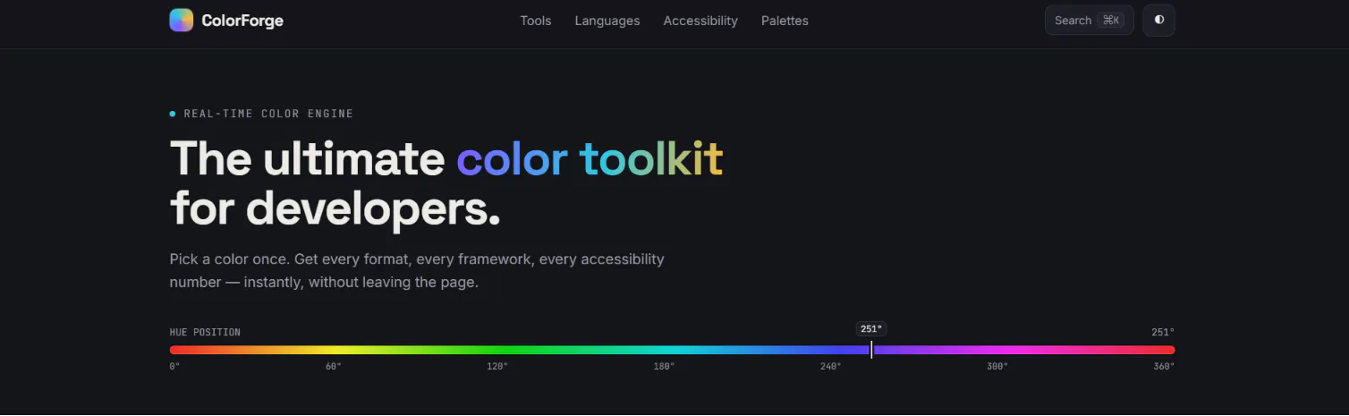Go to the Accessibility nav item

pos(700,21)
